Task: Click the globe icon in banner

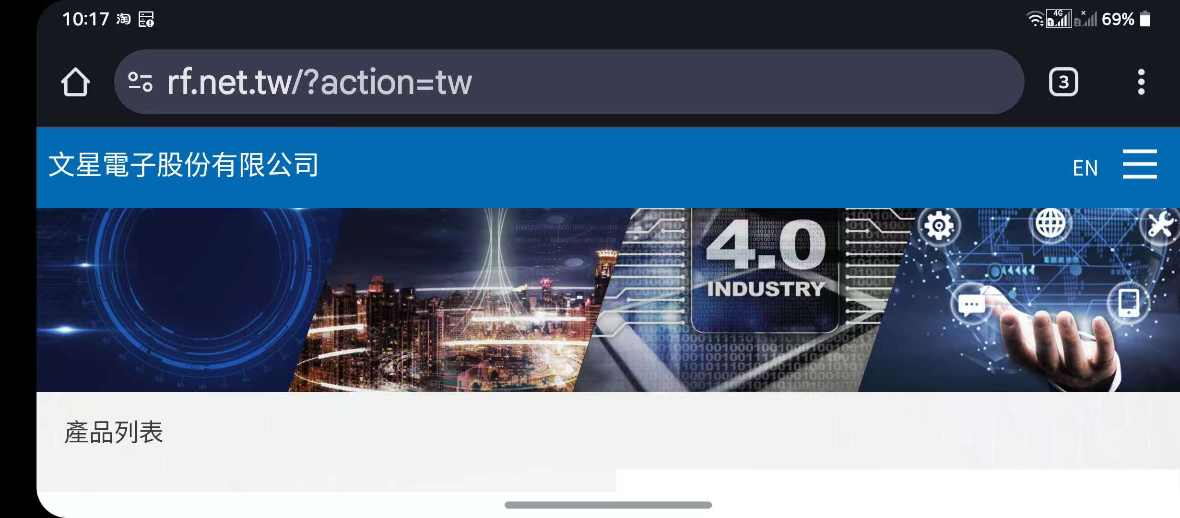Action: (1050, 223)
